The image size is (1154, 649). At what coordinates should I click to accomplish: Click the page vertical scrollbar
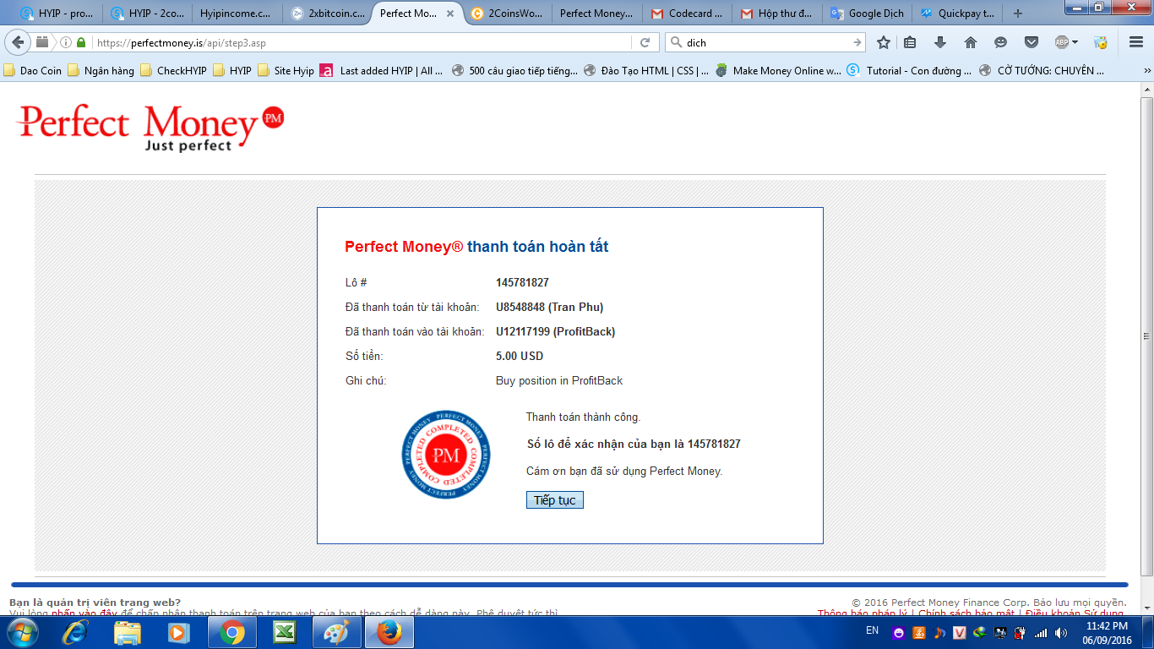(x=1146, y=336)
